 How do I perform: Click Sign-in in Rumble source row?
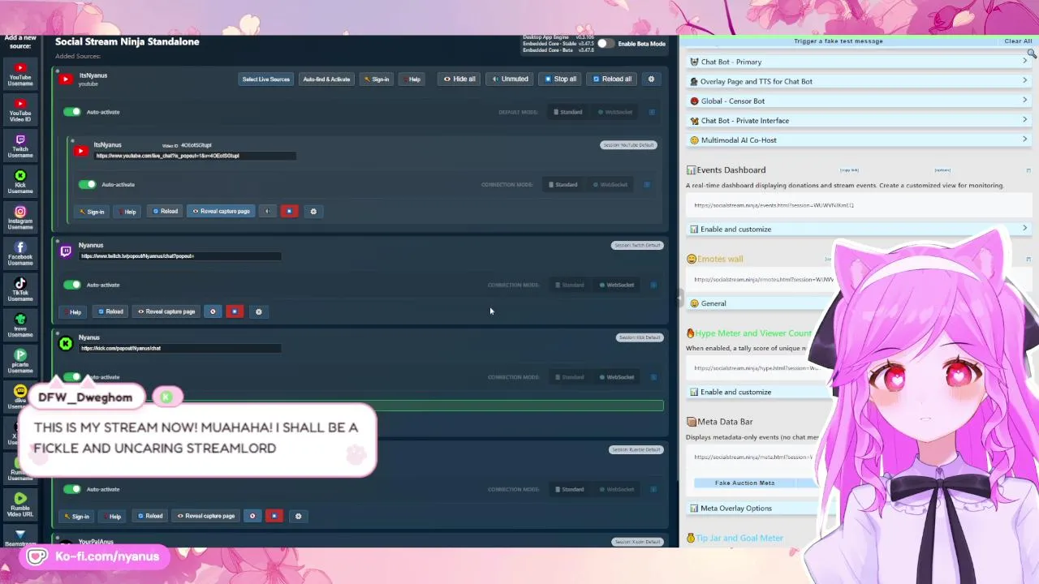click(x=77, y=516)
